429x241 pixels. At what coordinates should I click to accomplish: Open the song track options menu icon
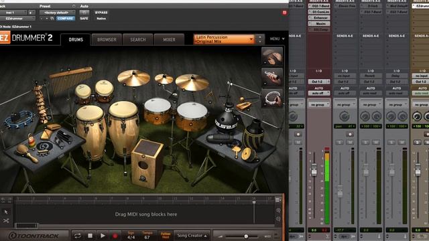click(x=278, y=200)
